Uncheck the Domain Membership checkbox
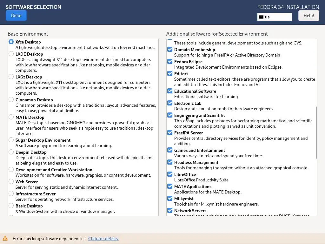 tap(170, 49)
